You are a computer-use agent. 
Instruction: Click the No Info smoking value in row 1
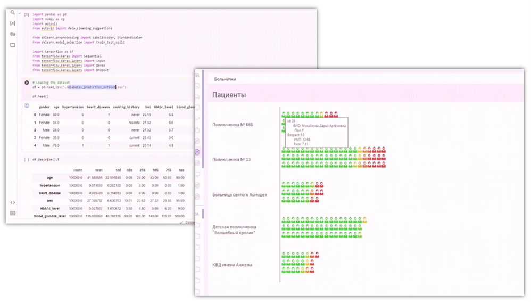coord(134,123)
